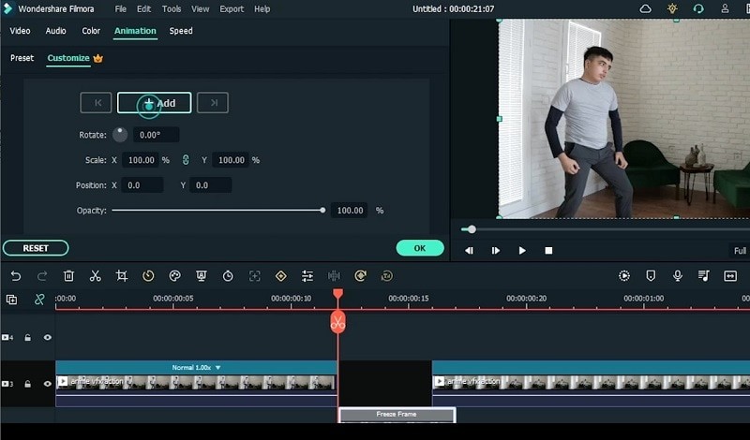Screen dimensions: 750x440
Task: Hide track 4 with eye icon
Action: [48, 337]
